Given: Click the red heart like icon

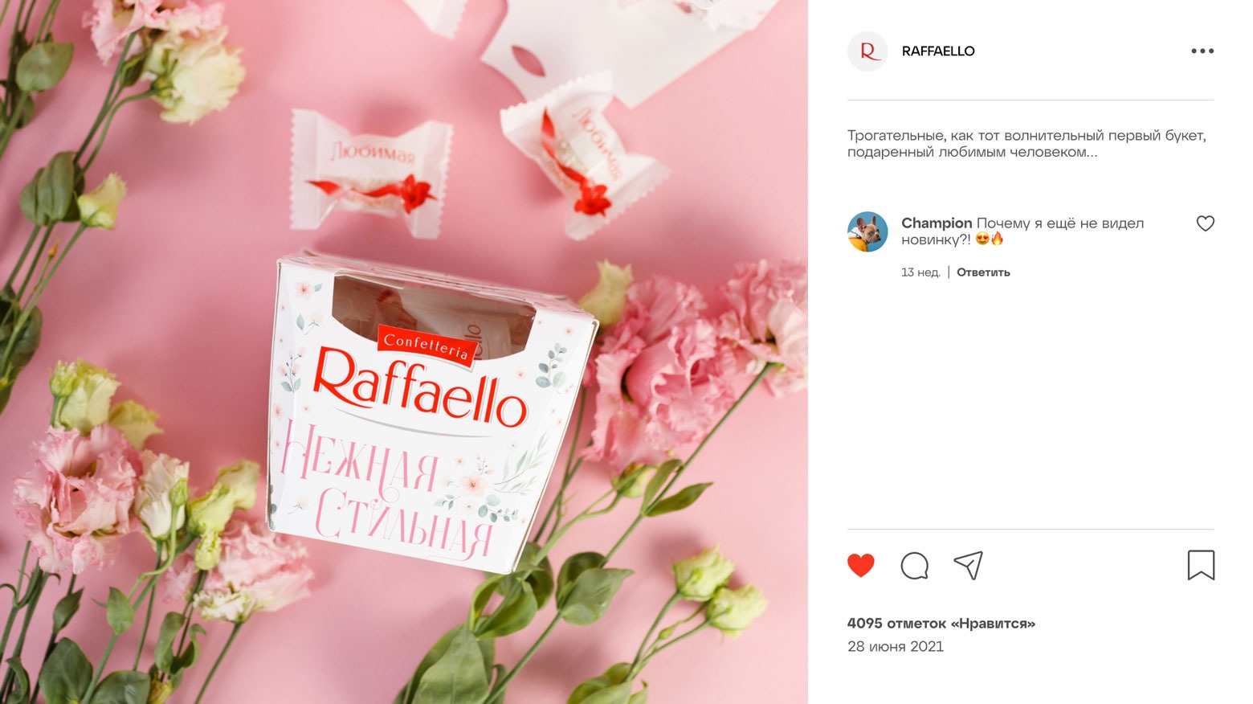Looking at the screenshot, I should (860, 566).
